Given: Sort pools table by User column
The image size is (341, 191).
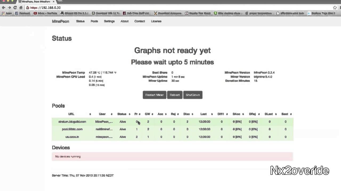Looking at the screenshot, I should click(102, 114).
